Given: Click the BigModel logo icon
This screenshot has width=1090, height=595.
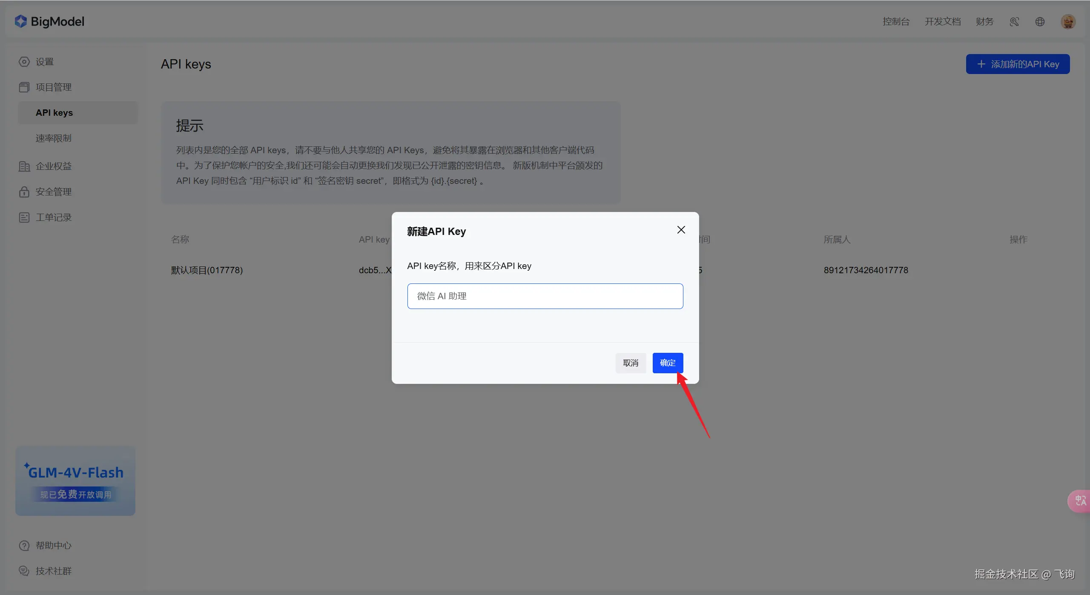Looking at the screenshot, I should [x=20, y=21].
